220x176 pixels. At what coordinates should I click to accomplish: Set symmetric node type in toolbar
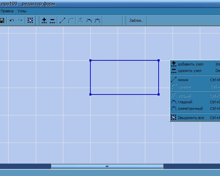coord(97,20)
